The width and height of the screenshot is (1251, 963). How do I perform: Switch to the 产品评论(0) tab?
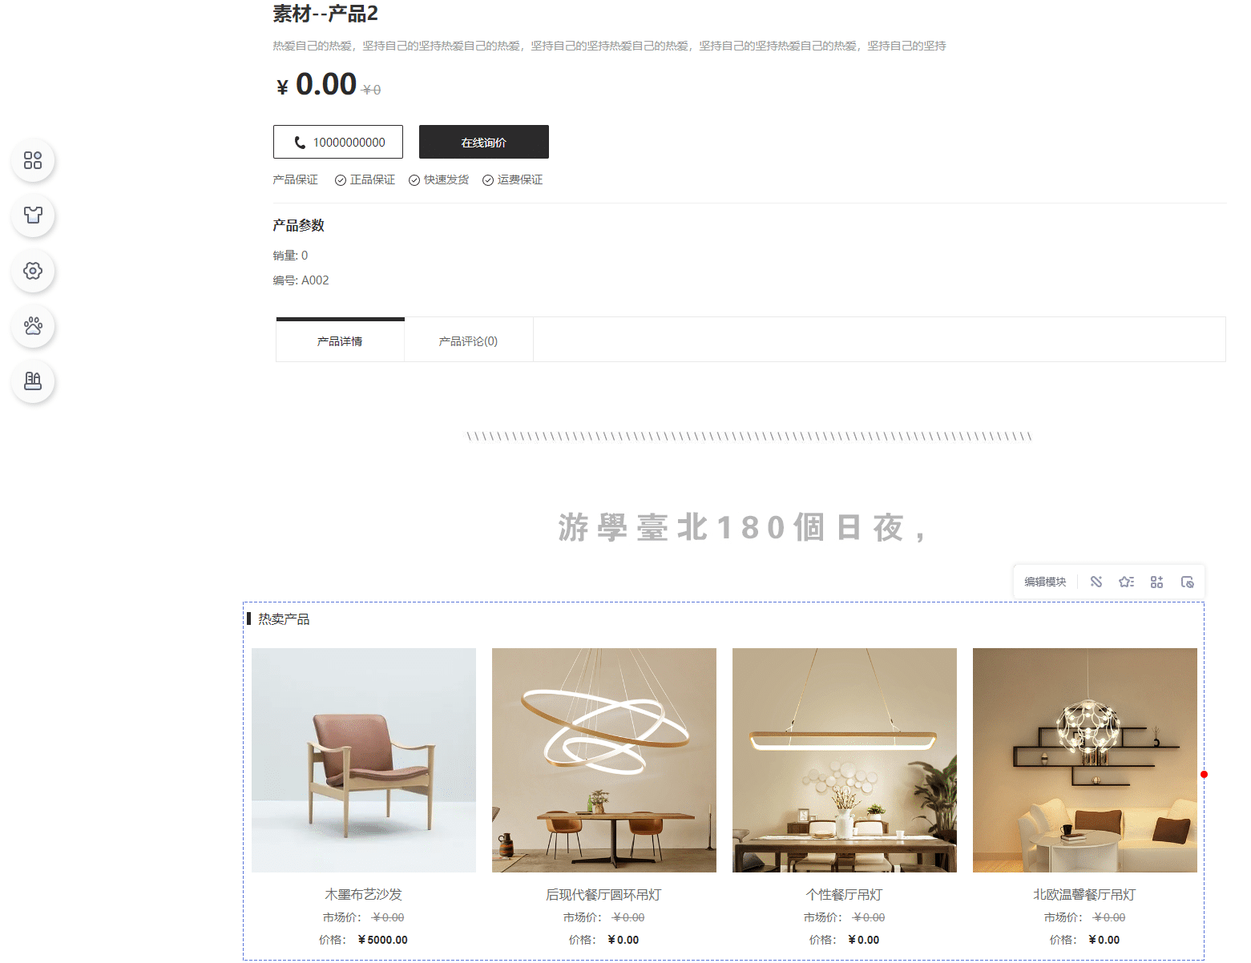469,340
